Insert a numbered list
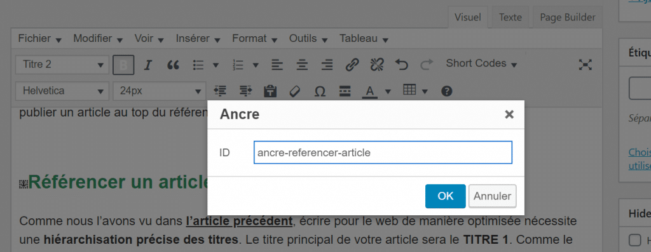 [238, 65]
